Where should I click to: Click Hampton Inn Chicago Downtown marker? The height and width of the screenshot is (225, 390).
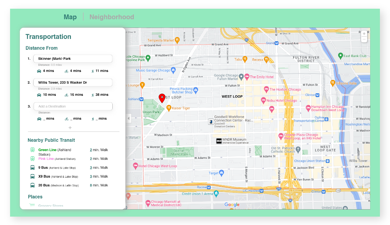point(308,108)
